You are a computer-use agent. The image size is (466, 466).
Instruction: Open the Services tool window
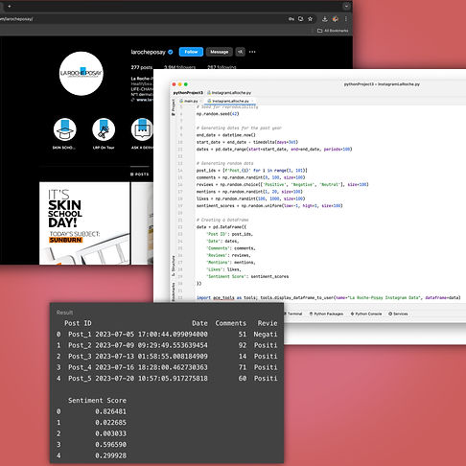point(398,314)
